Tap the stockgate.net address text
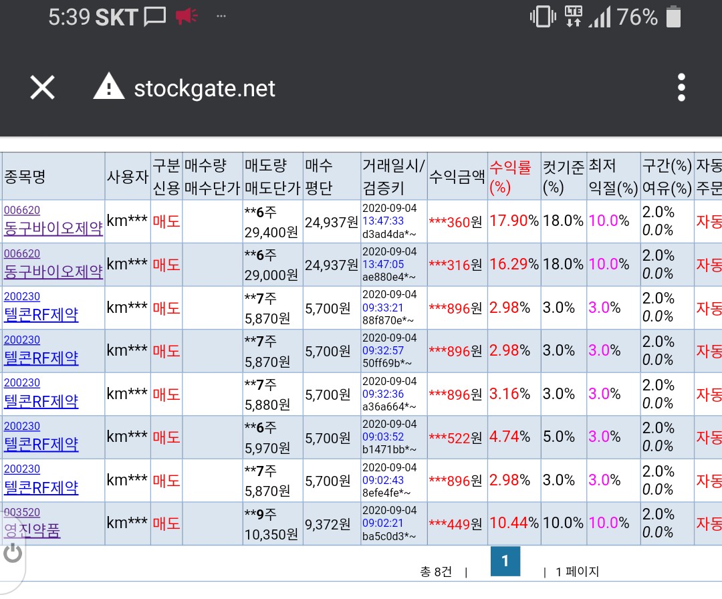The height and width of the screenshot is (599, 722). 205,88
